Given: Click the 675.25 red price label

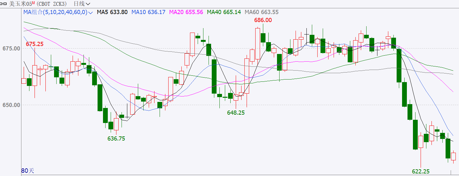Looking at the screenshot, I should tap(35, 44).
